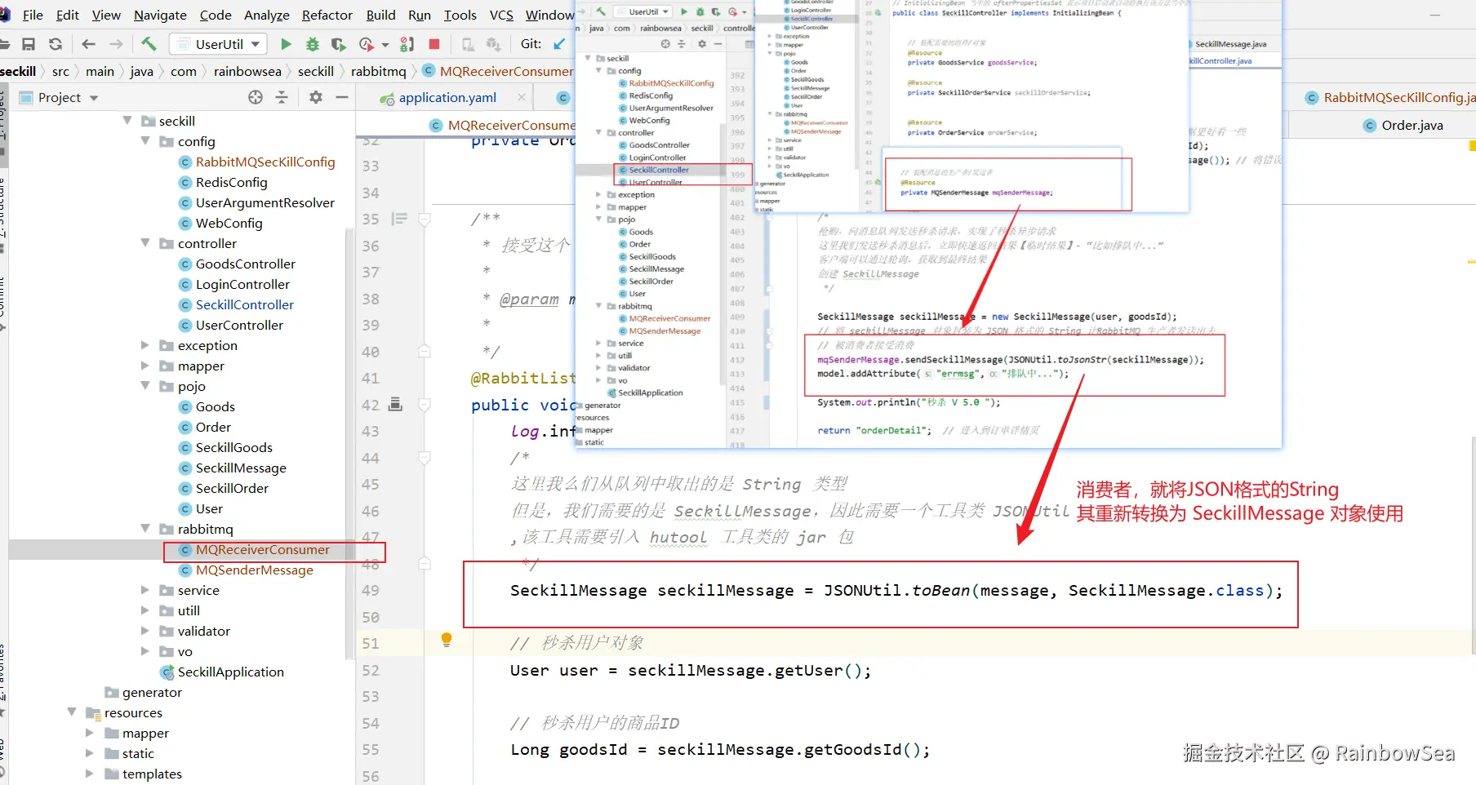The width and height of the screenshot is (1476, 785).
Task: Collapse the pojo folder
Action: pos(145,386)
